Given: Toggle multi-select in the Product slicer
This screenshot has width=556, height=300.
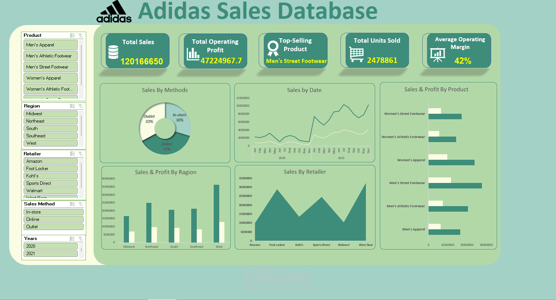Looking at the screenshot, I should (x=72, y=35).
